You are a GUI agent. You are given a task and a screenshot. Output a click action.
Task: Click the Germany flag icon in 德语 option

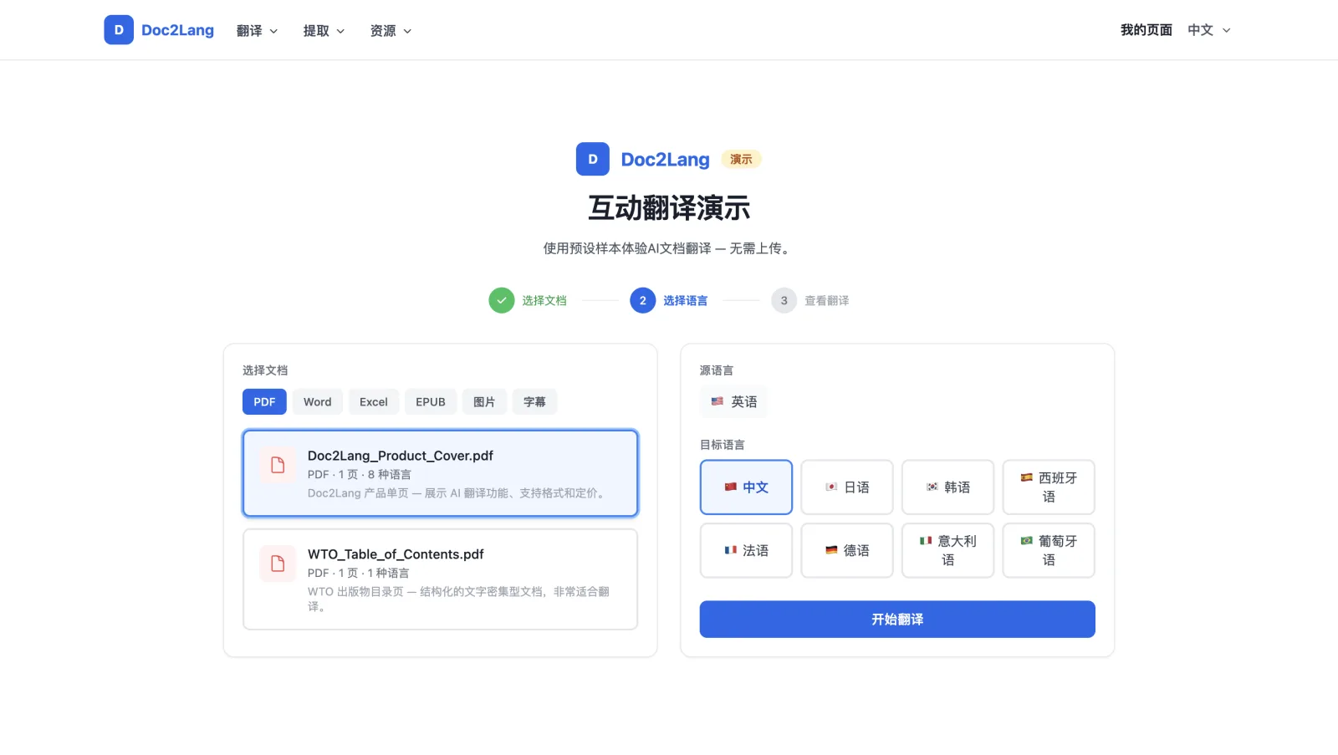tap(831, 550)
